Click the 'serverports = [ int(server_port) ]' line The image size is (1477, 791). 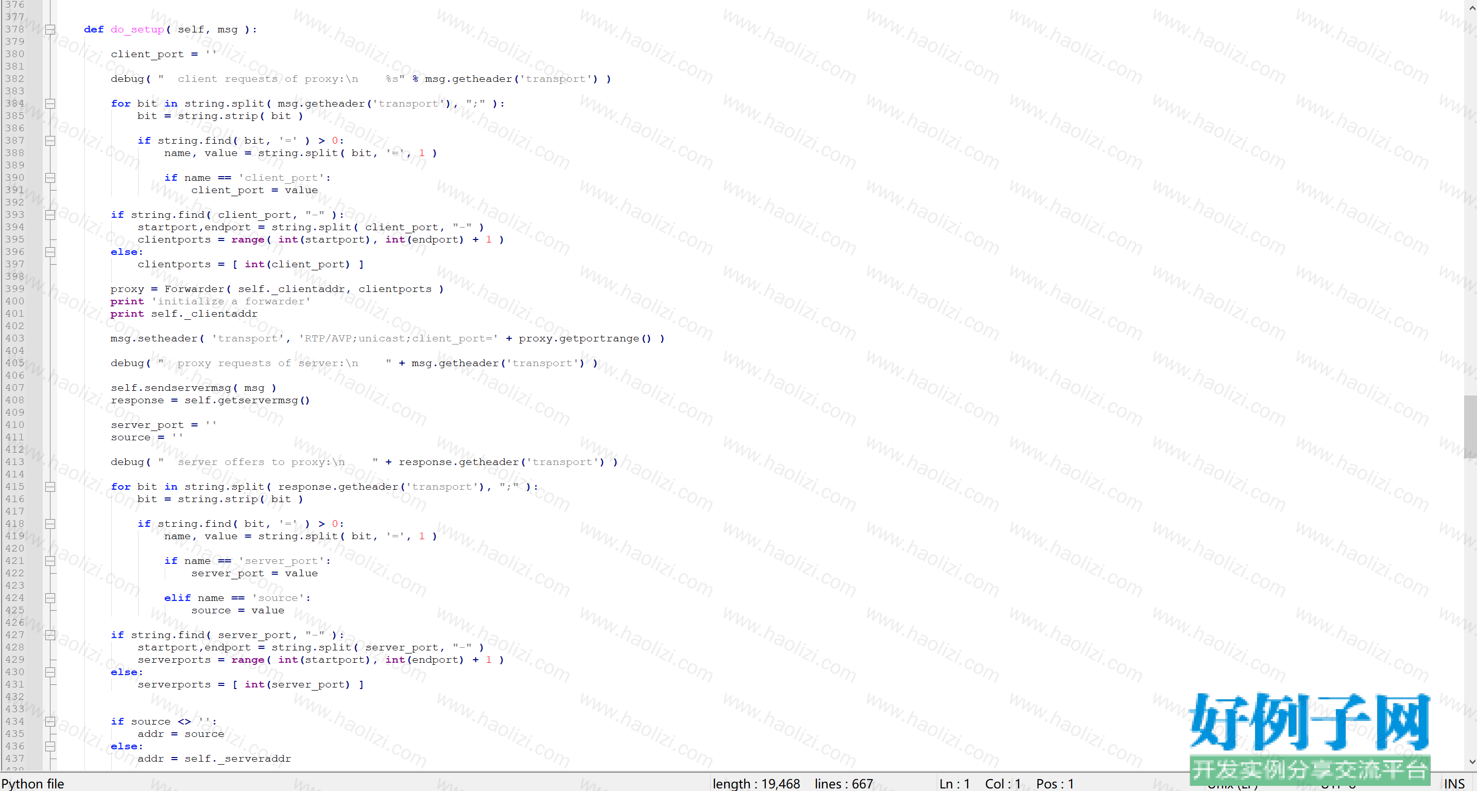tap(251, 684)
